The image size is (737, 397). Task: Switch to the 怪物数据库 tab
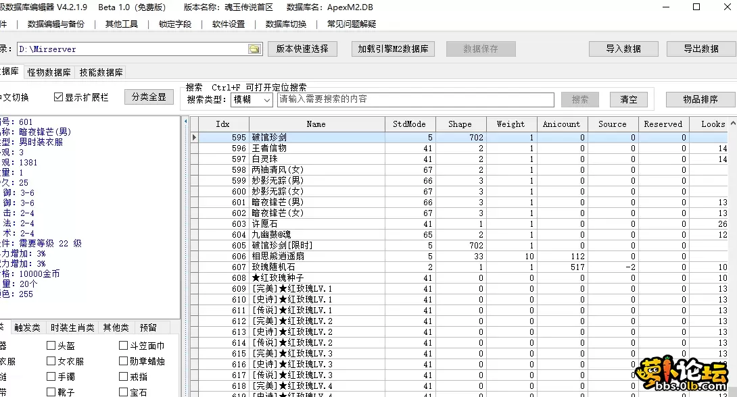48,72
